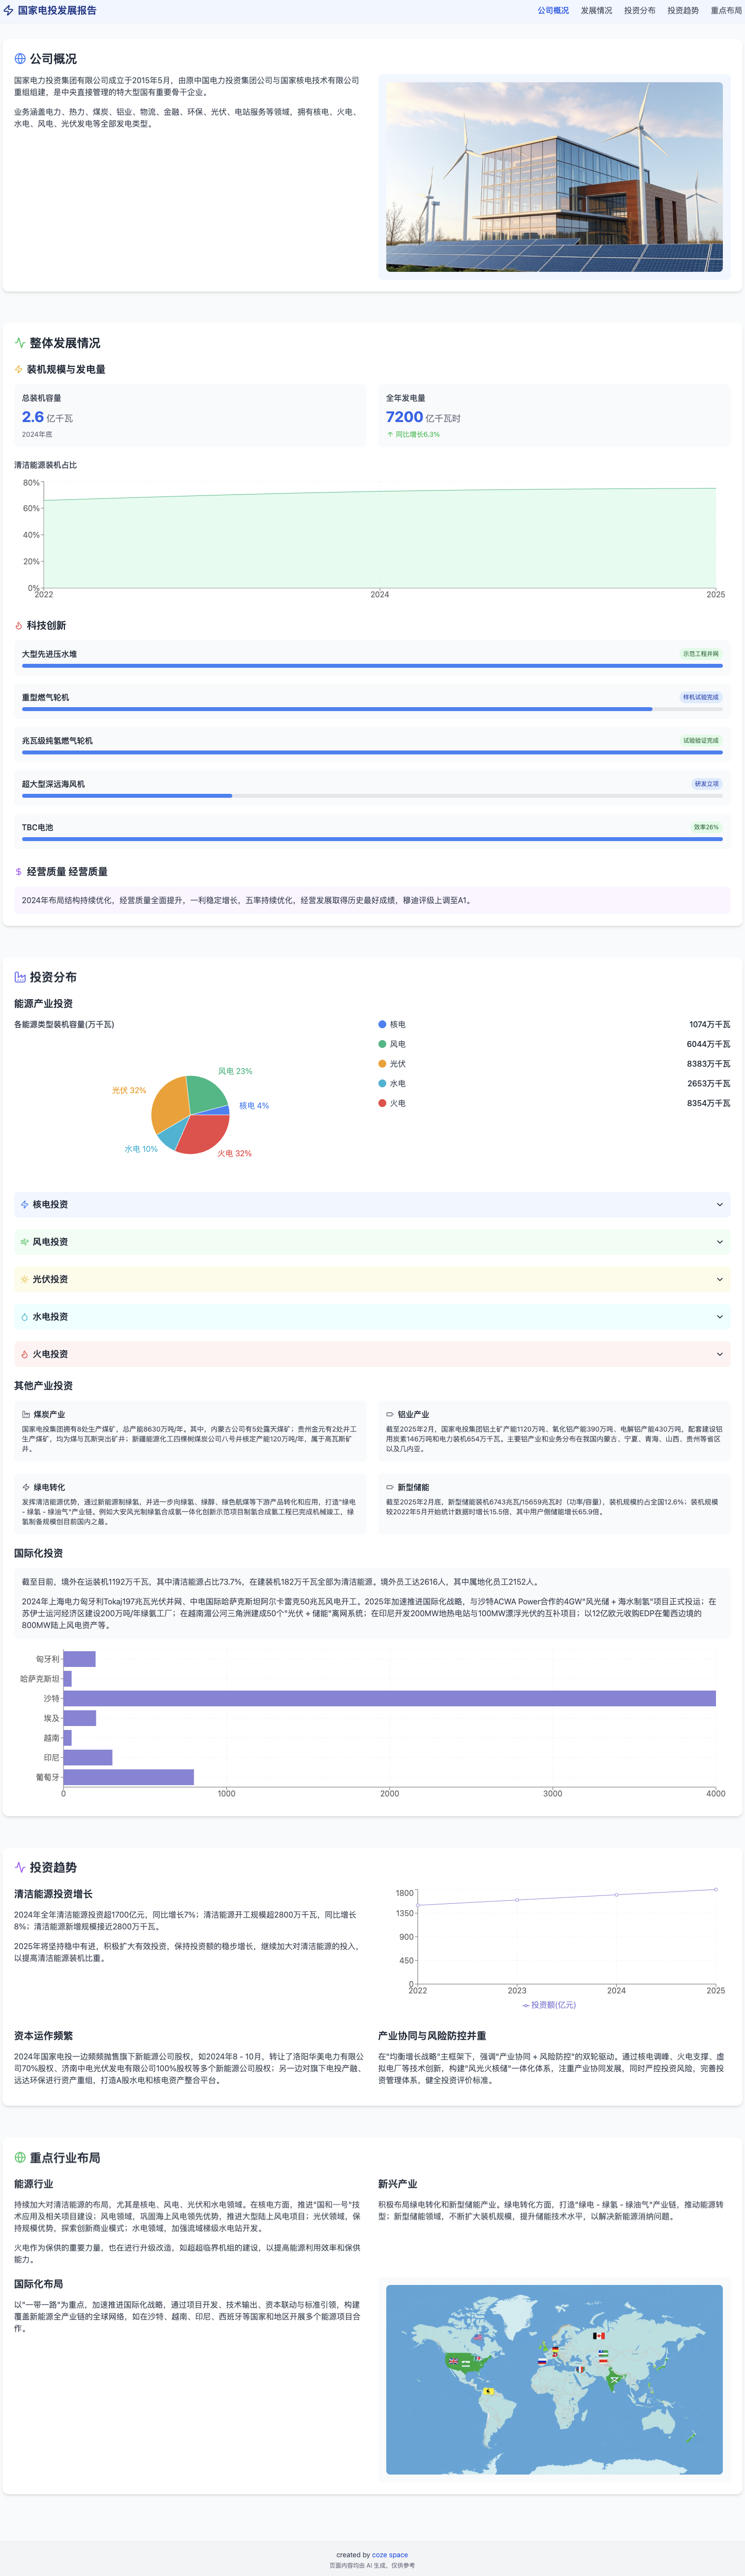The width and height of the screenshot is (745, 2576).
Task: Click the 投资额(亿元) chart legend
Action: pyautogui.click(x=549, y=2005)
